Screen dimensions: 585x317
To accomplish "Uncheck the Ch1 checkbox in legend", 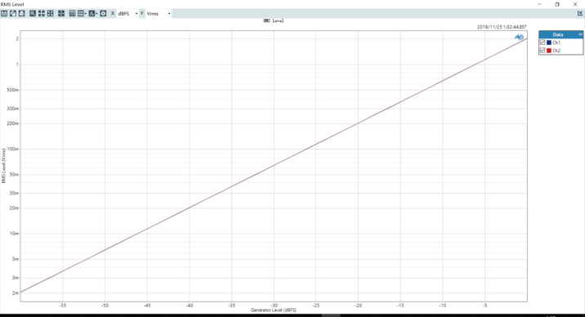I will pyautogui.click(x=543, y=42).
